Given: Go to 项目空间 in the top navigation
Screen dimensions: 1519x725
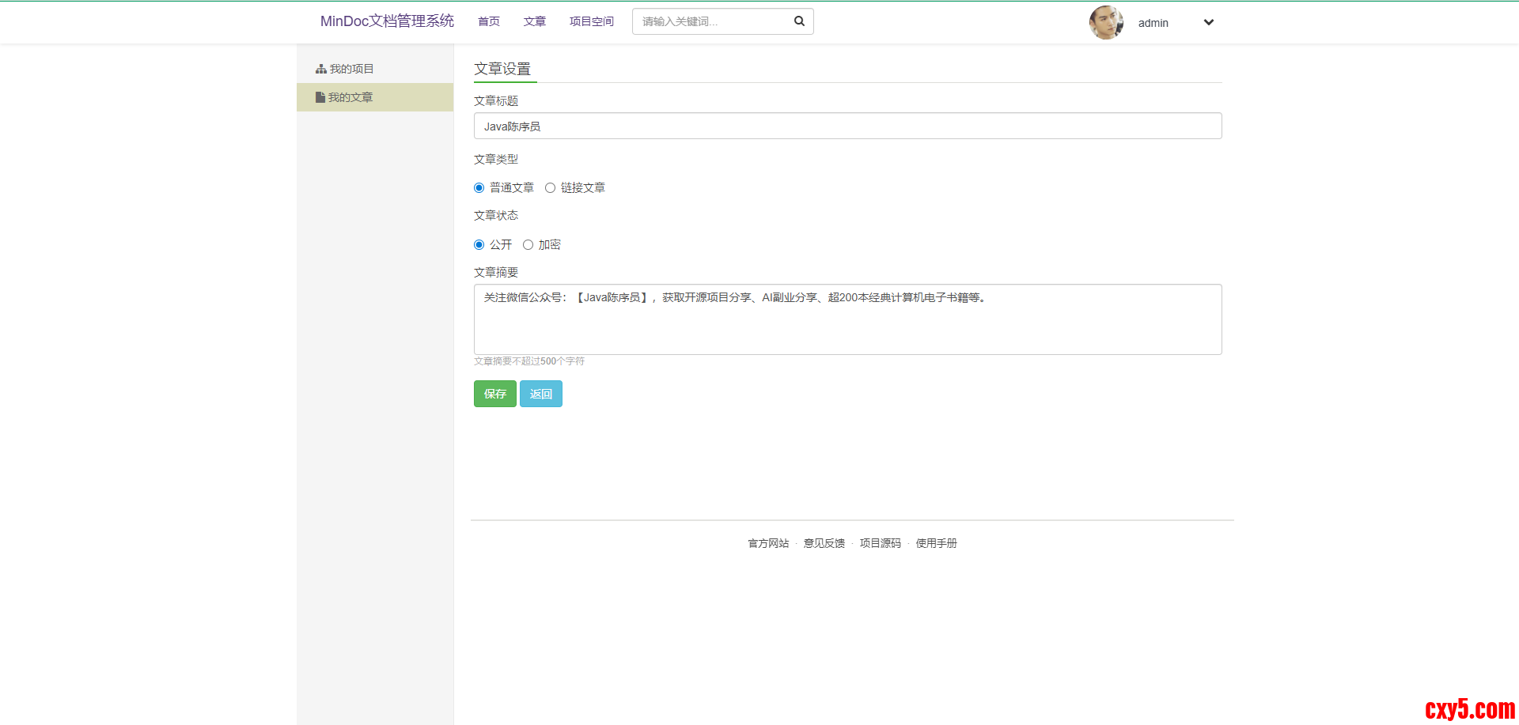Looking at the screenshot, I should tap(591, 21).
